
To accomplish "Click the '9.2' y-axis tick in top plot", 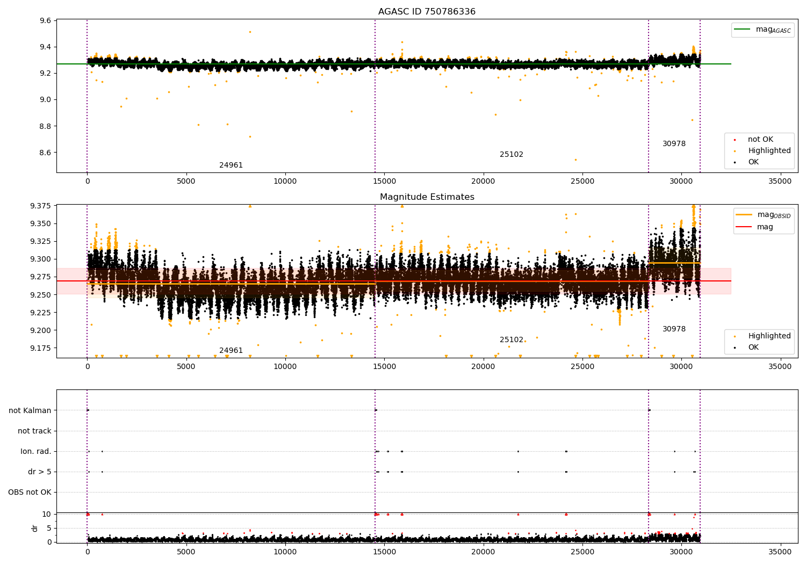I will pyautogui.click(x=46, y=74).
